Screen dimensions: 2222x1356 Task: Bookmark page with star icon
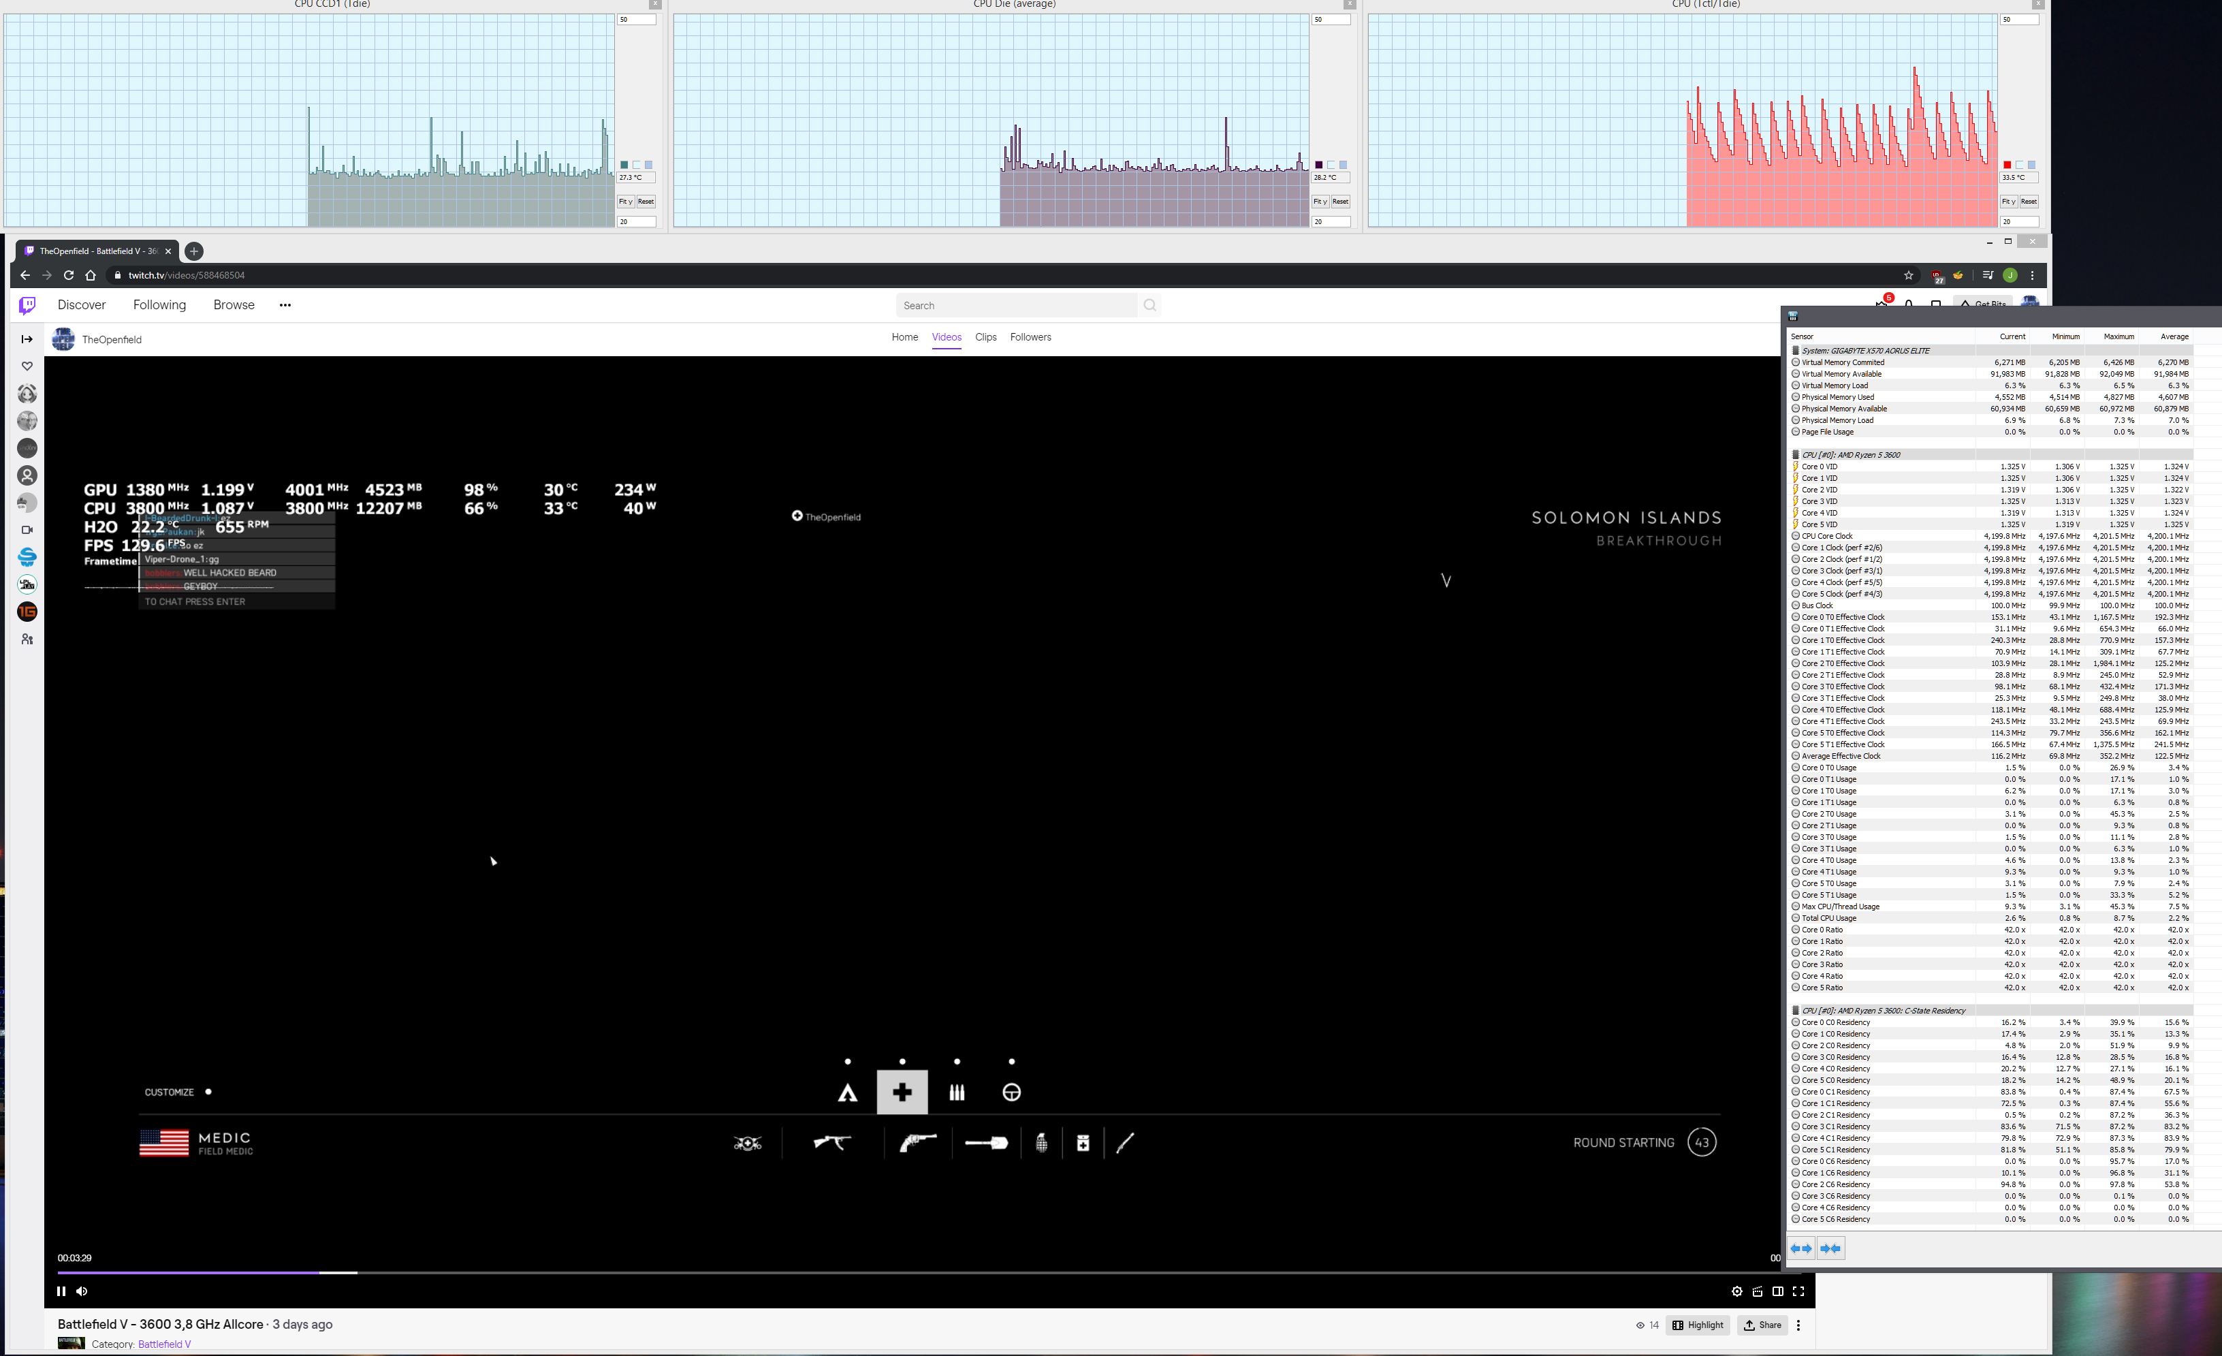coord(1908,275)
